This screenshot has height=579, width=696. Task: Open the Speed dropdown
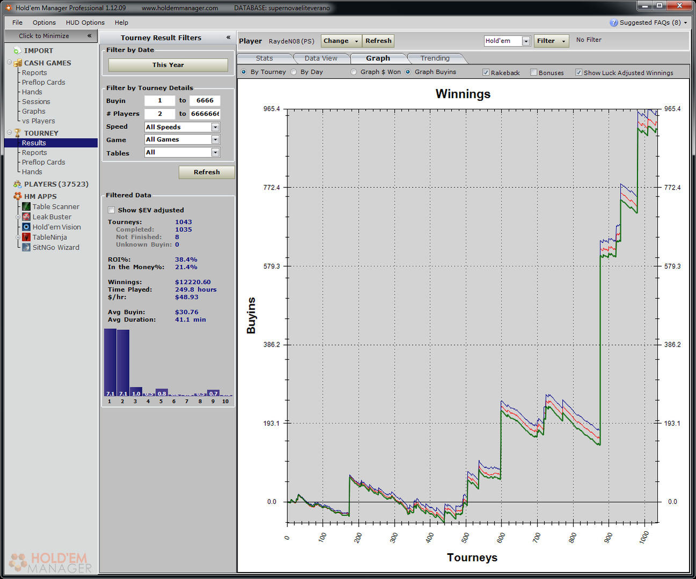215,127
